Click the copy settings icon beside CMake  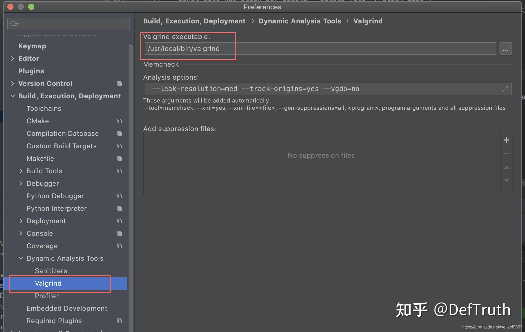119,121
